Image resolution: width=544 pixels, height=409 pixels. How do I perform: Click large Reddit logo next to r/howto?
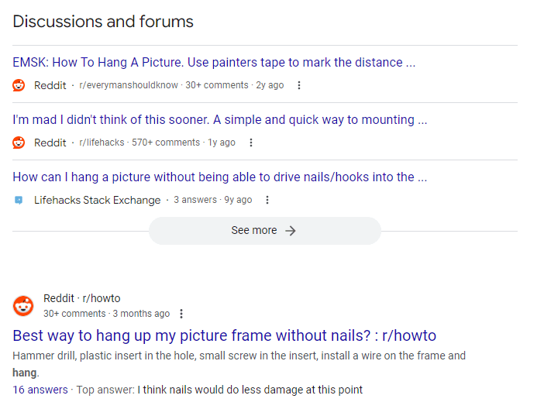[x=23, y=306]
